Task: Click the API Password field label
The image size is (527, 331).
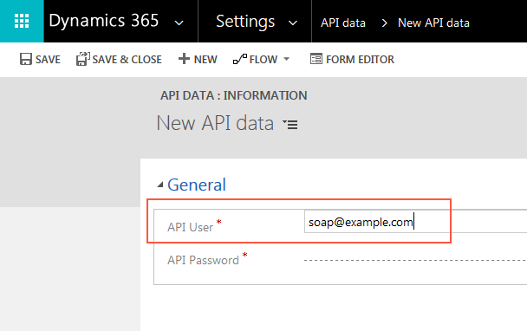Action: coord(203,260)
